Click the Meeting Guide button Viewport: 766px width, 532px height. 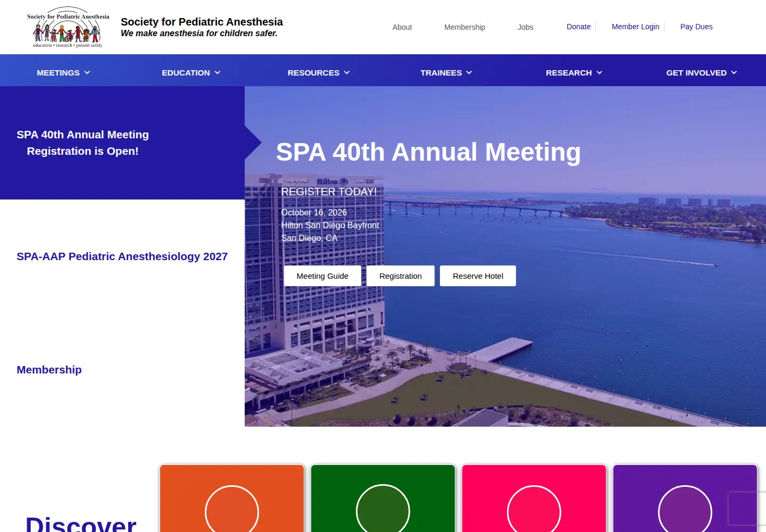tap(322, 276)
